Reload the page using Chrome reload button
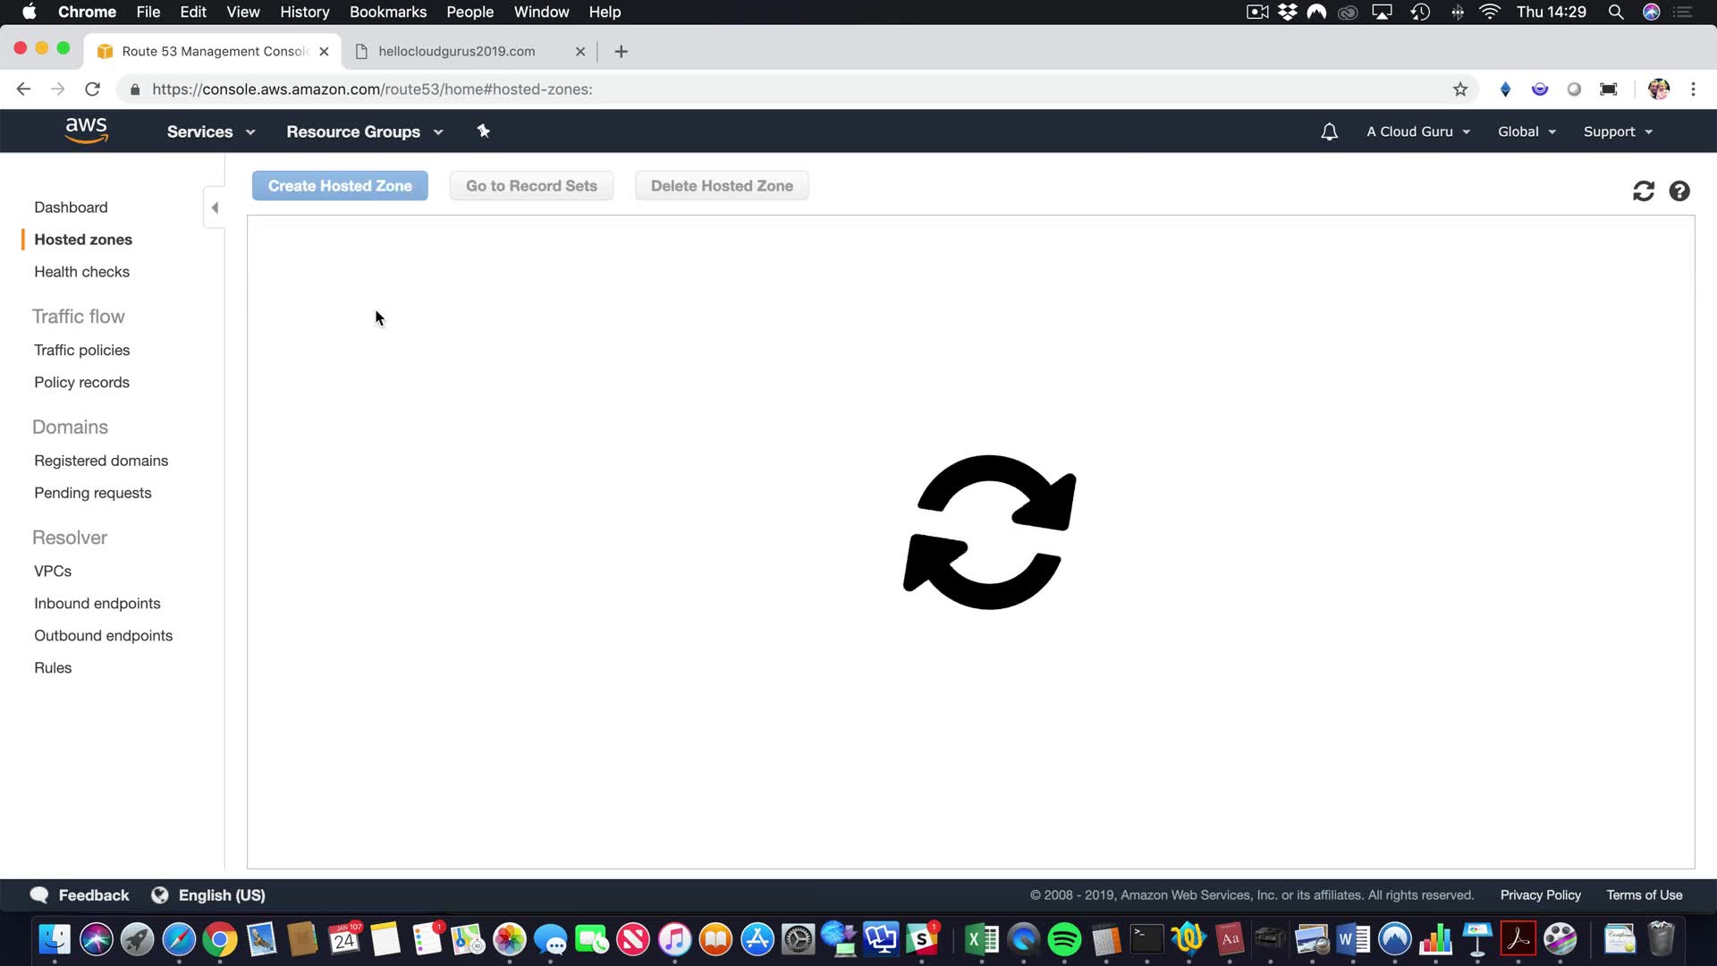The height and width of the screenshot is (966, 1717). [x=92, y=89]
